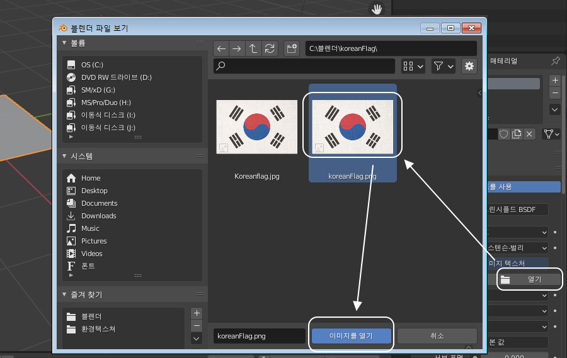Click the 노드를 사용 button
Viewport: 567px width, 358px height.
(x=524, y=187)
